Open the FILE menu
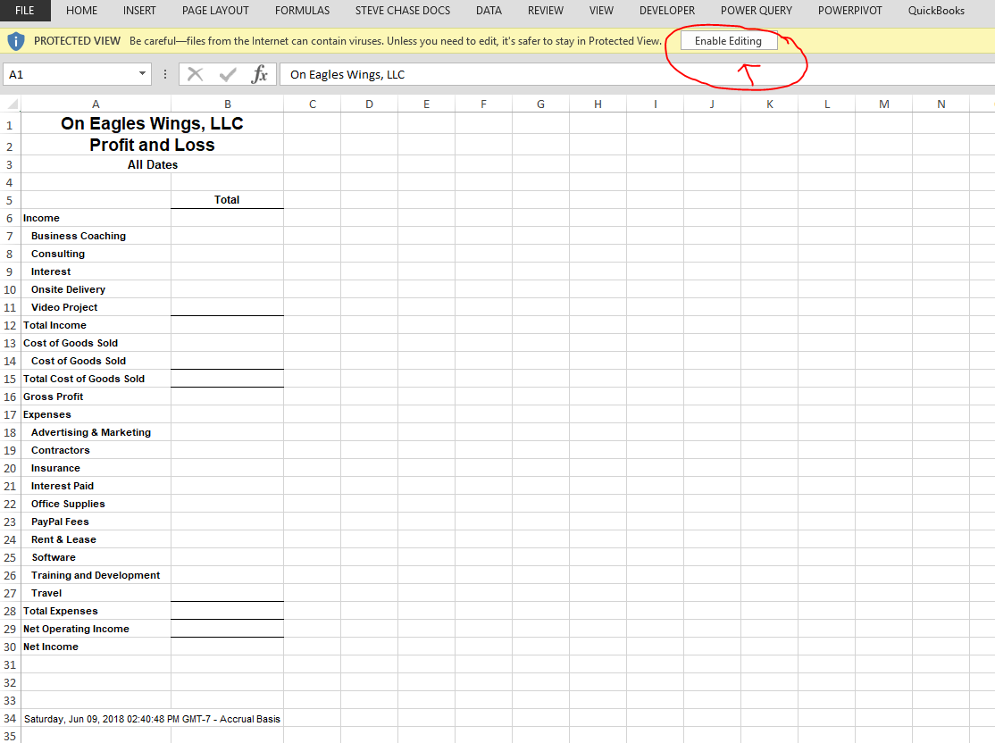The height and width of the screenshot is (743, 995). (24, 11)
